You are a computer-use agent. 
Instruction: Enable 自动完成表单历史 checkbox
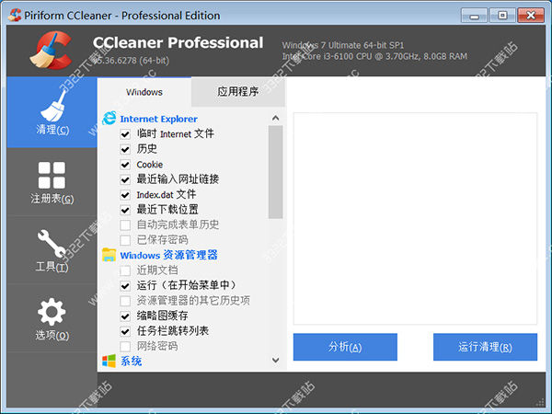point(125,225)
